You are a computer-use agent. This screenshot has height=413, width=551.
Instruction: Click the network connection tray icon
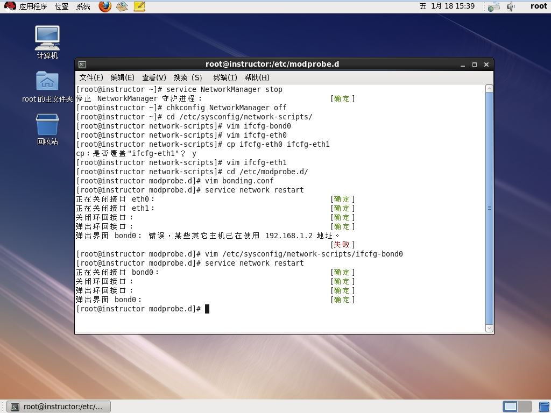494,6
